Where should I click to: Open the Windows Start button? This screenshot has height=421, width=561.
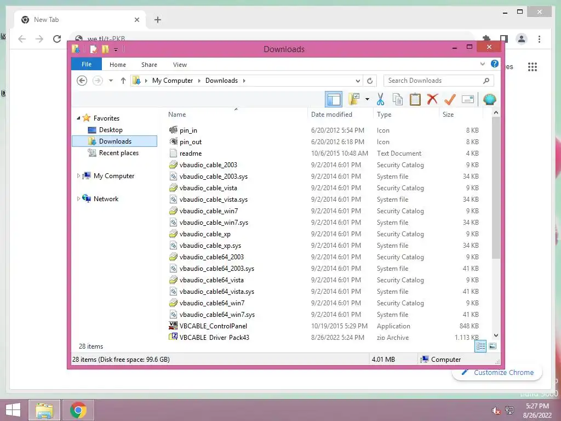(13, 410)
